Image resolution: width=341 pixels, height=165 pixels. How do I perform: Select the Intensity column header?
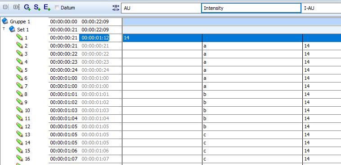tap(251, 8)
